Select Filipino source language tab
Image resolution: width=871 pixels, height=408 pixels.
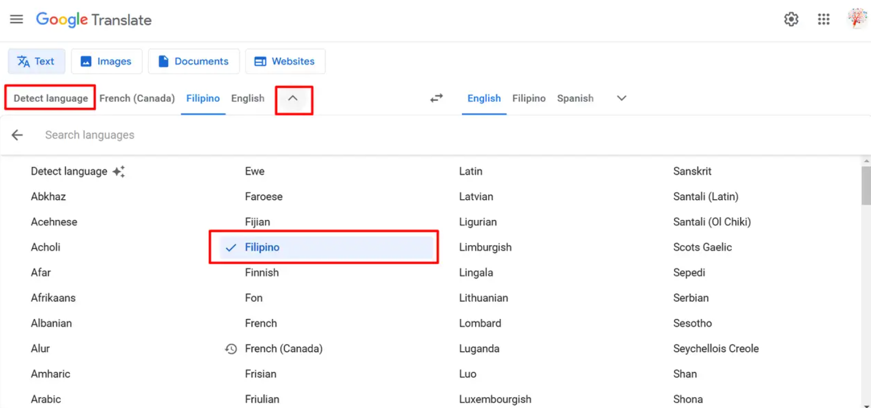pos(203,98)
